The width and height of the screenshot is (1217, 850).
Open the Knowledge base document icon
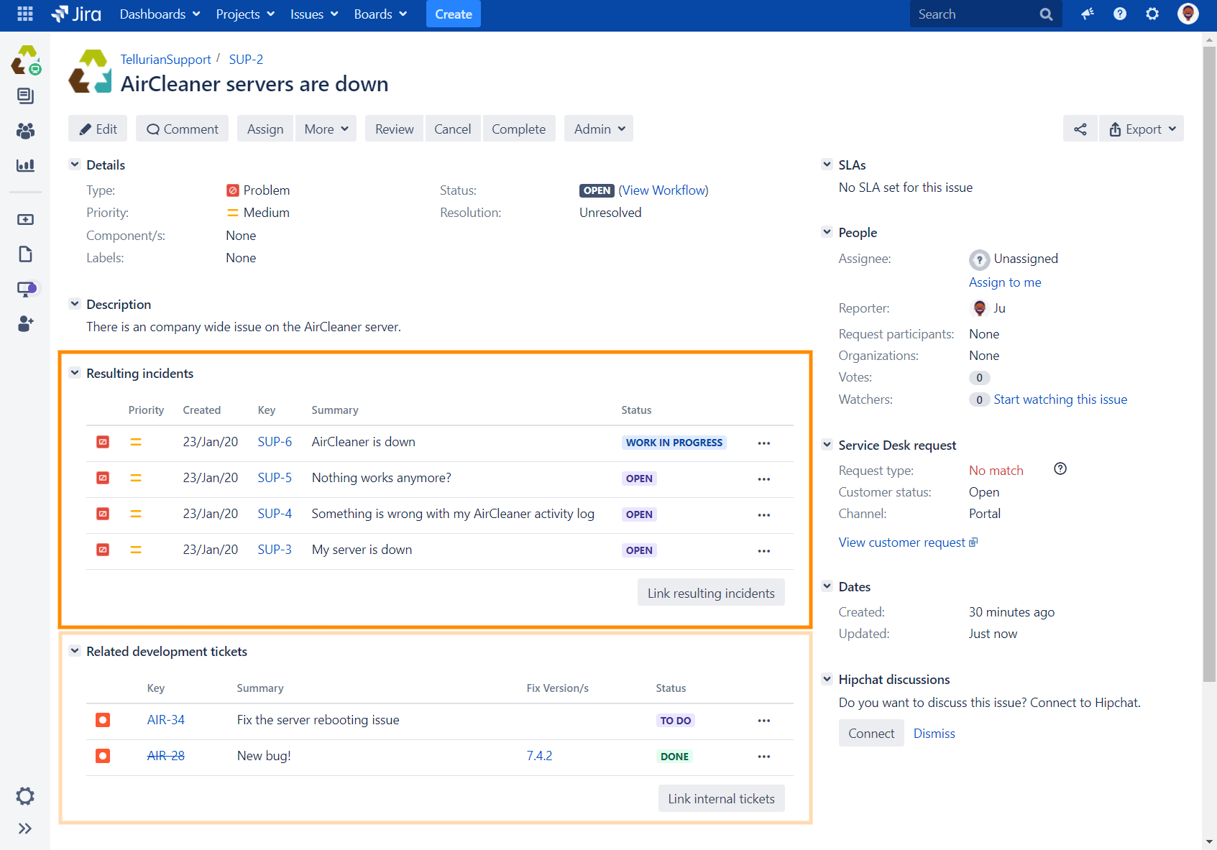pyautogui.click(x=26, y=254)
